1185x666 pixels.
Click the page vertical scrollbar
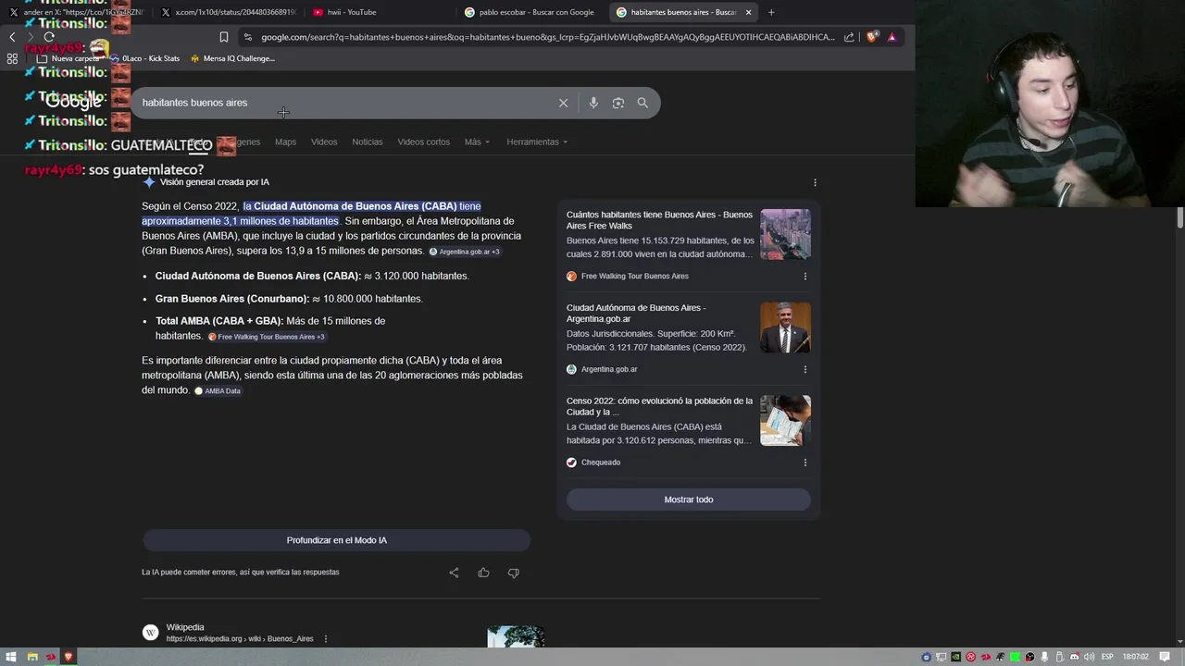[1179, 217]
